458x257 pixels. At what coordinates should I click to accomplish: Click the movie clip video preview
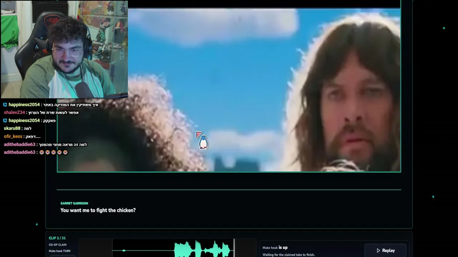229,90
